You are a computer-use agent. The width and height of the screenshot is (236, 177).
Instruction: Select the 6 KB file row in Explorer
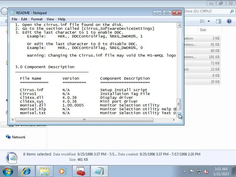202,76
